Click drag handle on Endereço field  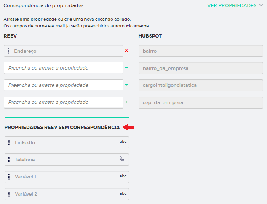coord(8,51)
